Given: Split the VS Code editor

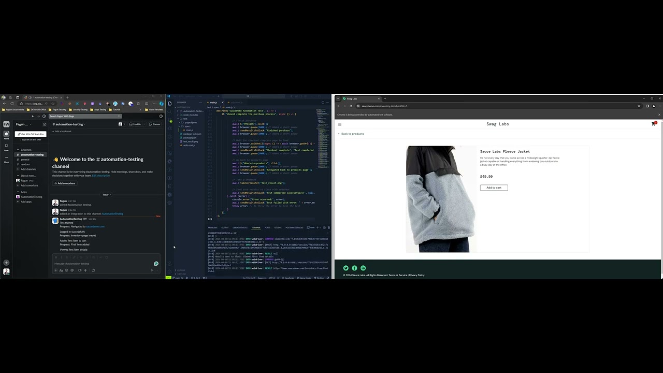Looking at the screenshot, I should tap(323, 102).
